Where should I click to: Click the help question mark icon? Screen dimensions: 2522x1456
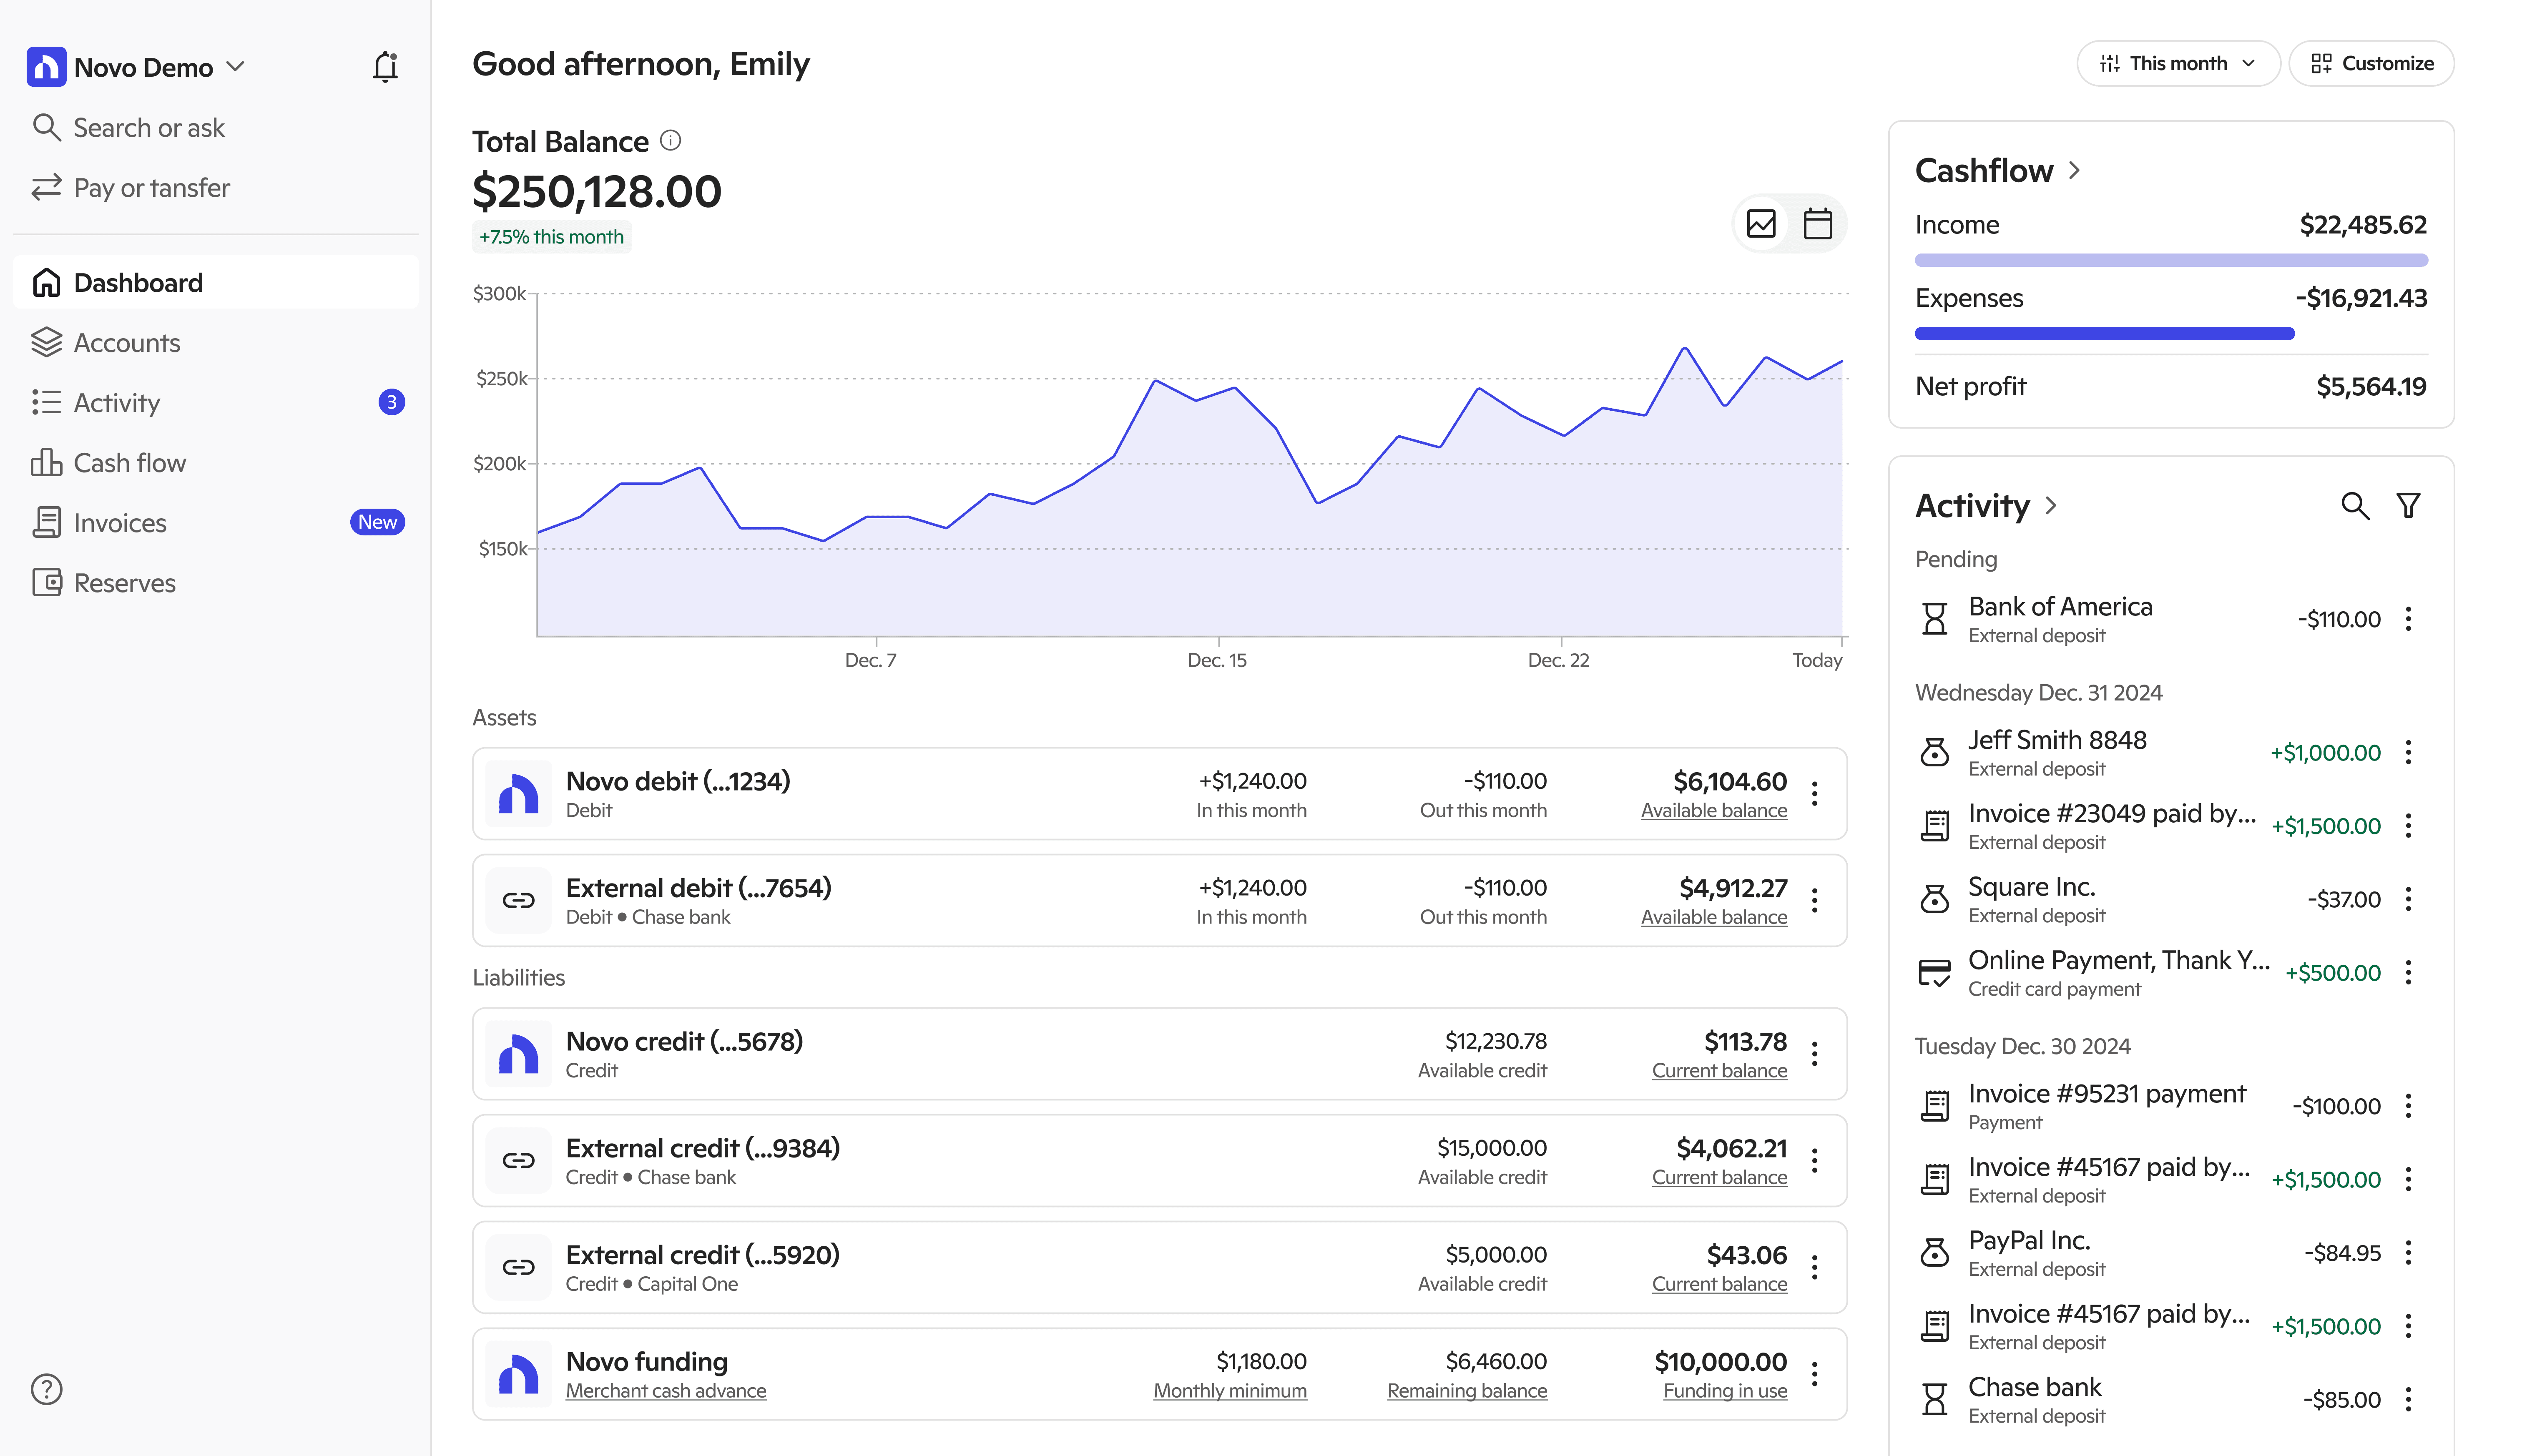(x=47, y=1389)
